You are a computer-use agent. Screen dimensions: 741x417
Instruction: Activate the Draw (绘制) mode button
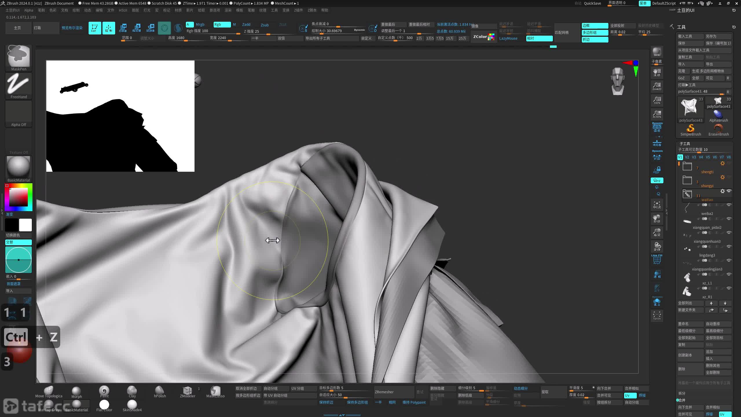point(109,28)
